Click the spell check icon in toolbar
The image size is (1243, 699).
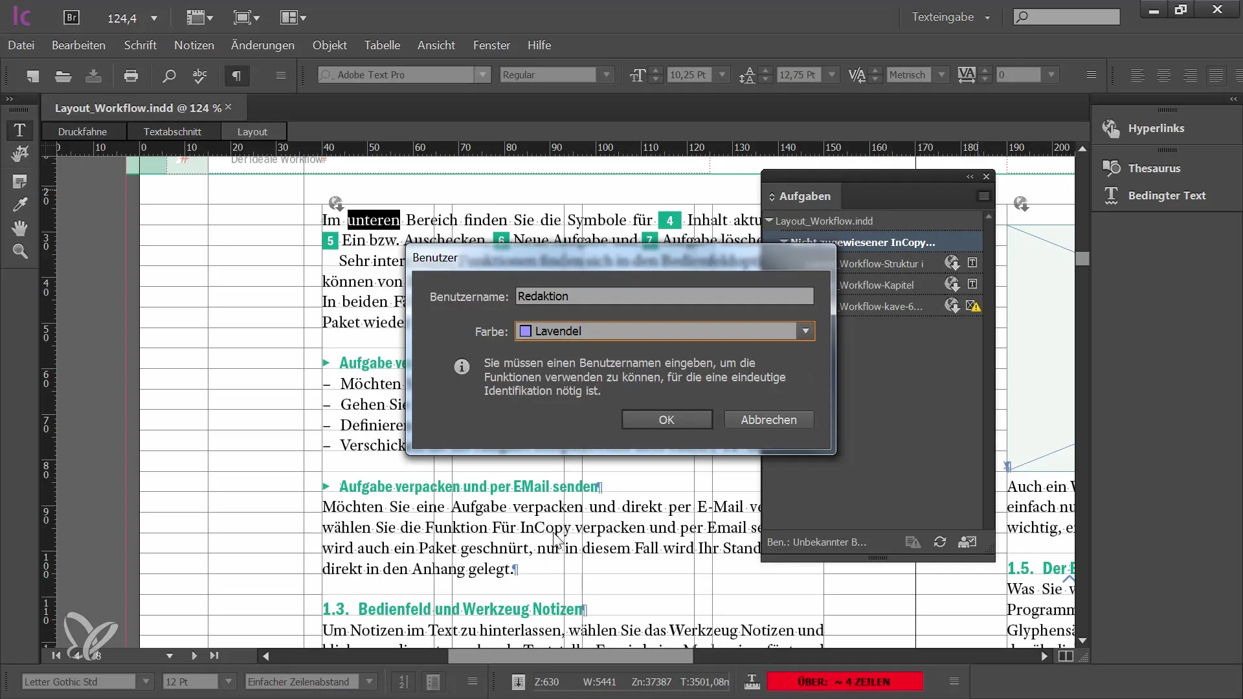(200, 77)
